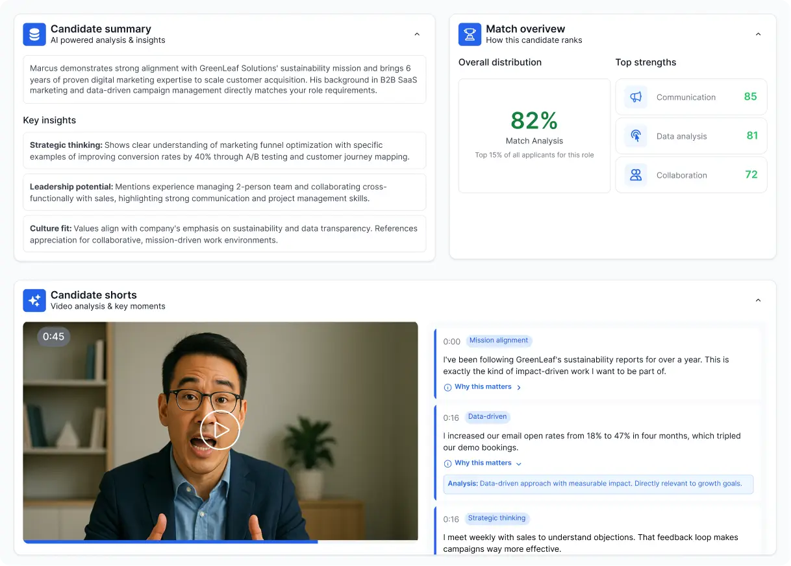The height and width of the screenshot is (566, 791).
Task: Play the candidate video
Action: pos(220,430)
